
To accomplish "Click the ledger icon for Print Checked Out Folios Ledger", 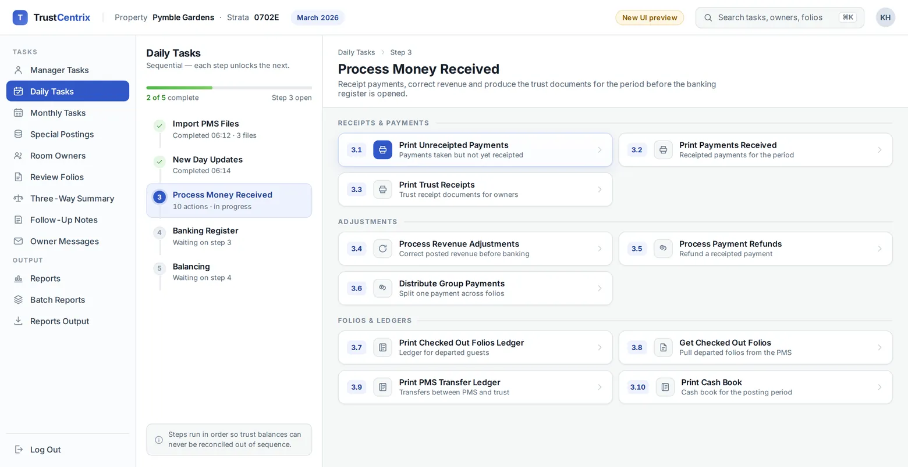I will [382, 347].
